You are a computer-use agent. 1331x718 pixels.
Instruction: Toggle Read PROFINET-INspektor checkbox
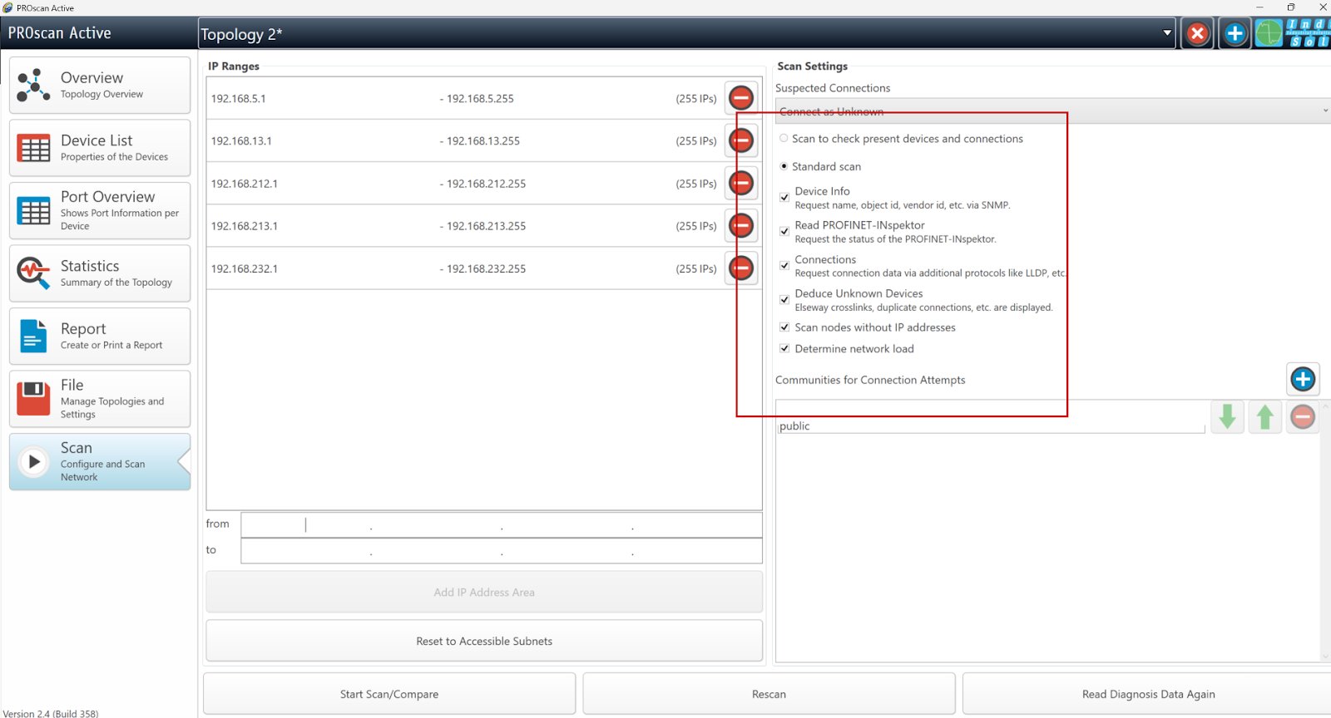[x=784, y=231]
